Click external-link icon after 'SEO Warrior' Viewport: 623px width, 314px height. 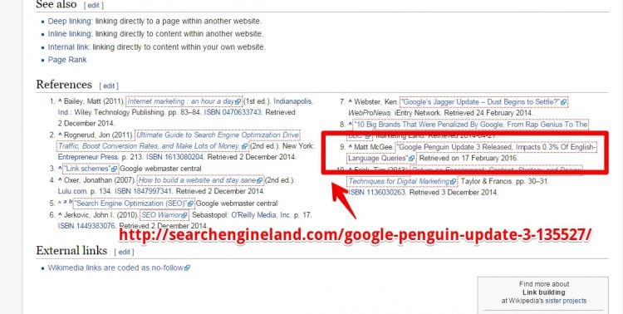click(x=184, y=215)
